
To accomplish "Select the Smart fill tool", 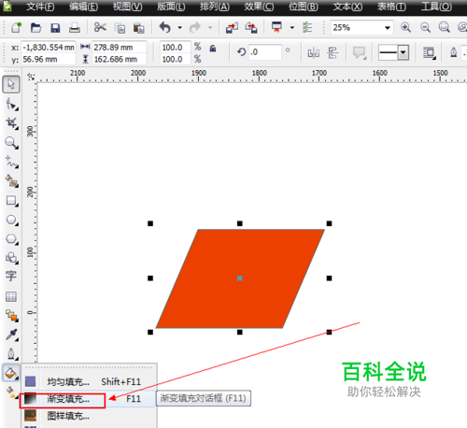I will click(11, 181).
